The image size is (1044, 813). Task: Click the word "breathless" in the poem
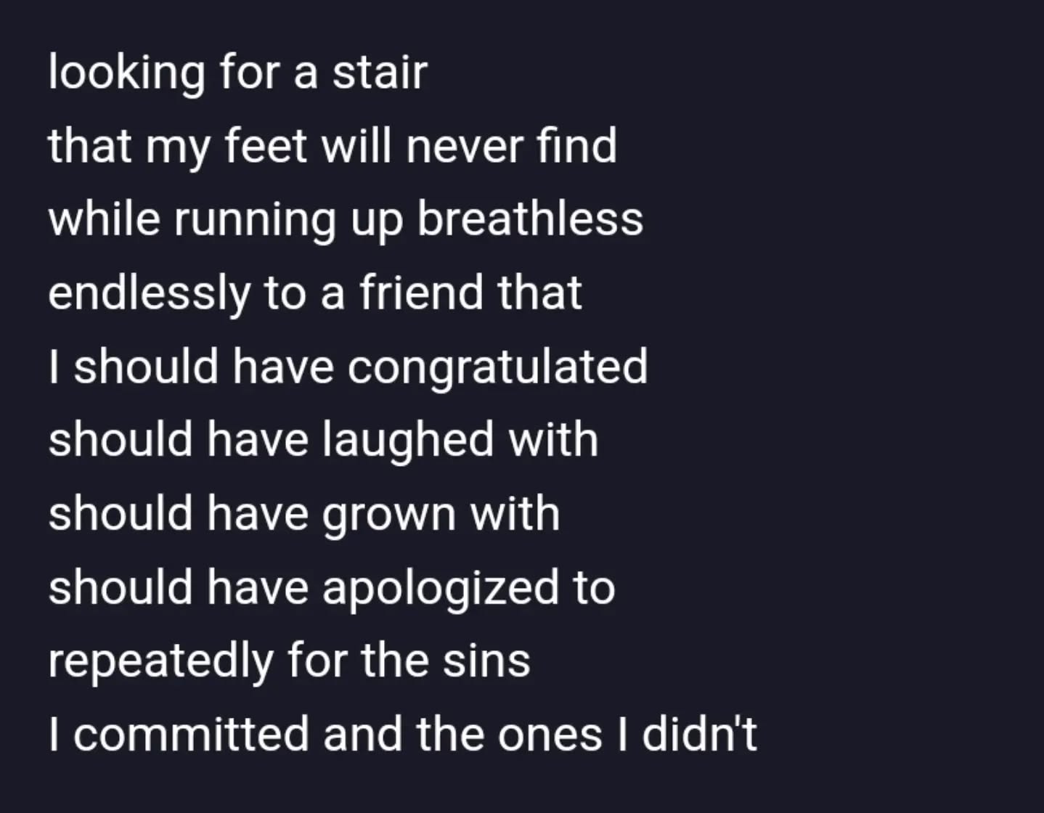(530, 219)
